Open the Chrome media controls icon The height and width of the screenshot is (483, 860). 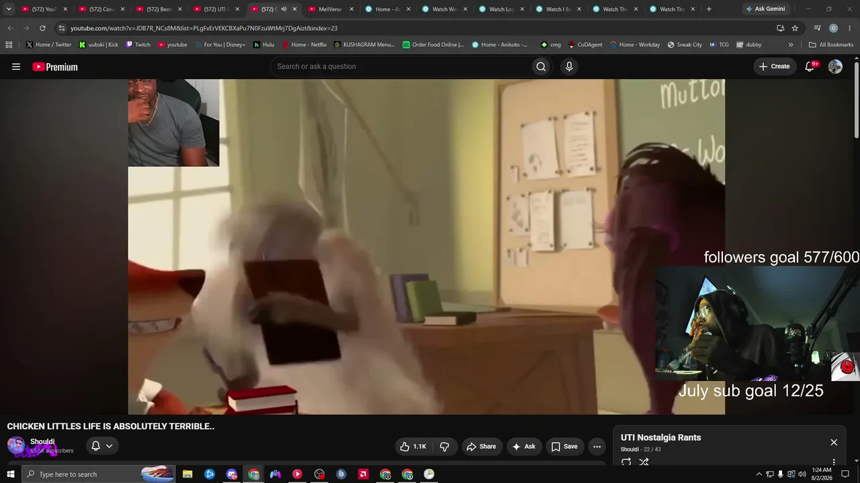tap(817, 28)
